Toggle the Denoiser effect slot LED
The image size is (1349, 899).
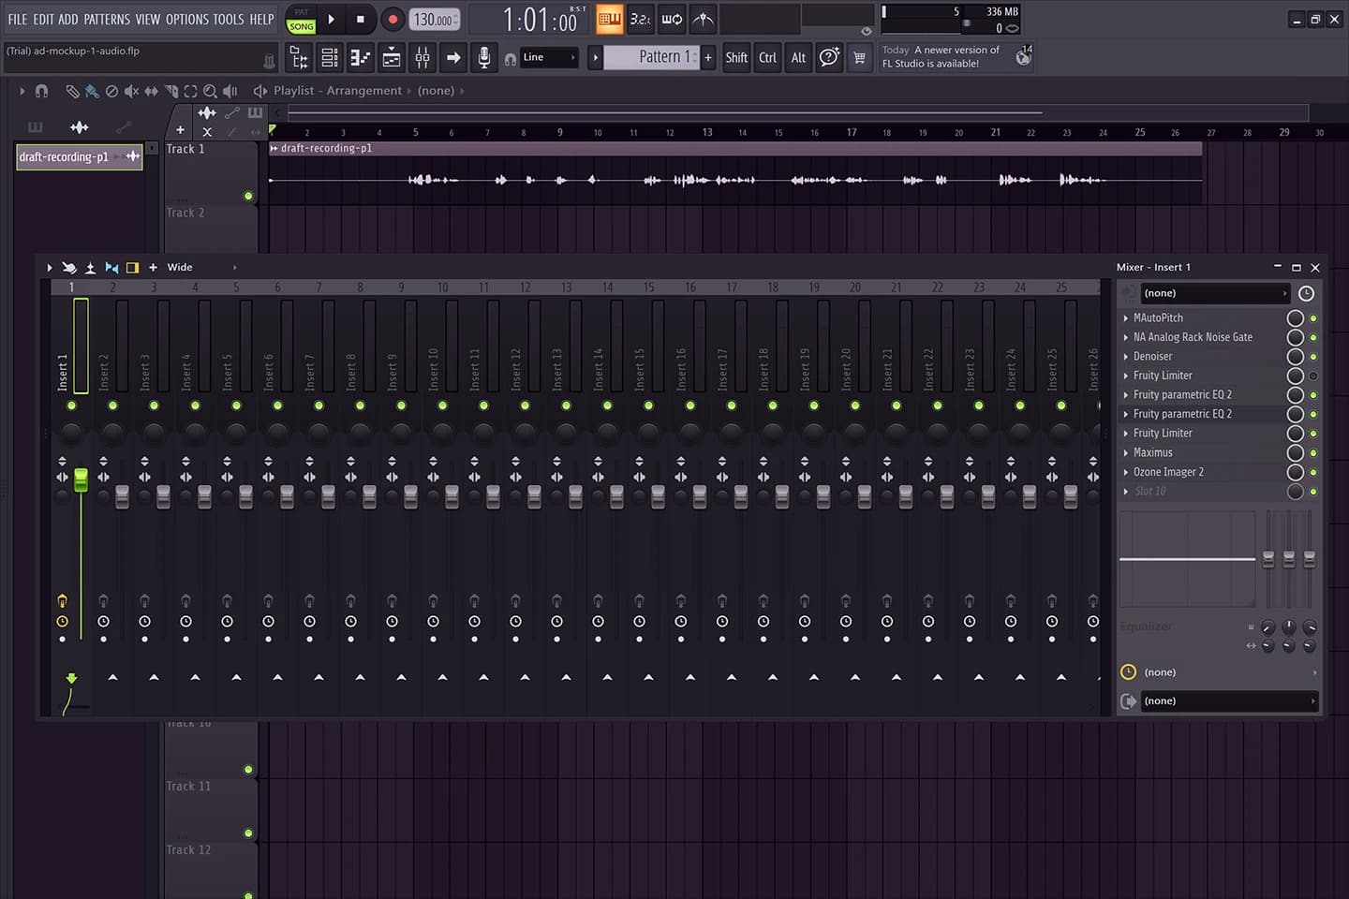tap(1313, 357)
